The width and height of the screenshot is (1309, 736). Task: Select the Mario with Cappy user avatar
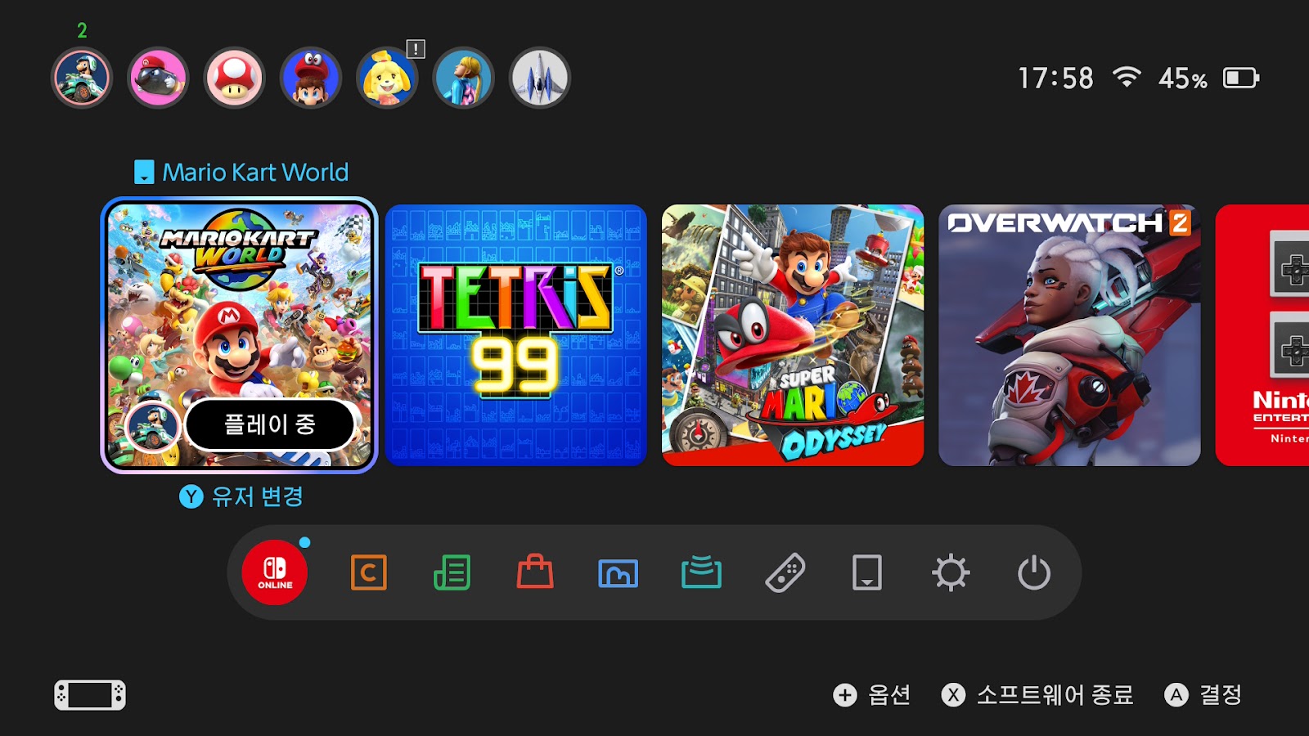click(x=311, y=78)
